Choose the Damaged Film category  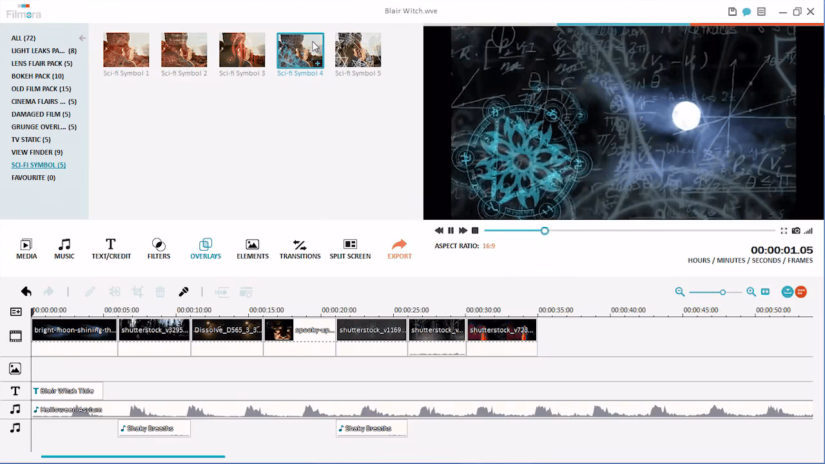pyautogui.click(x=41, y=114)
